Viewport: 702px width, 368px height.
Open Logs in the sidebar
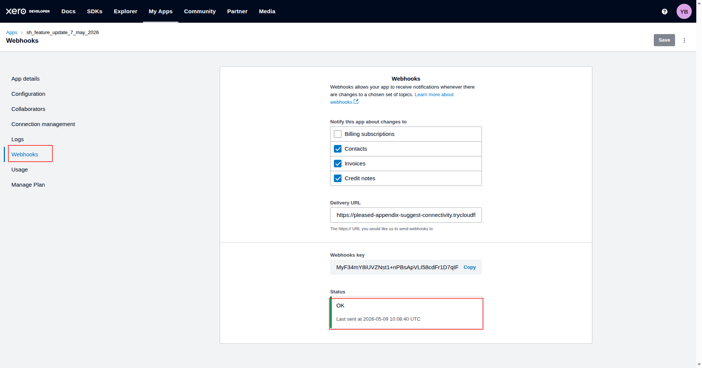pos(17,139)
